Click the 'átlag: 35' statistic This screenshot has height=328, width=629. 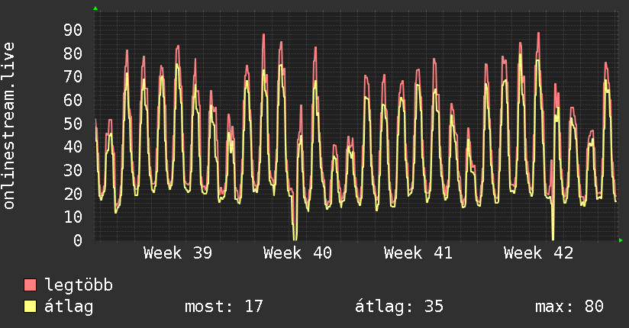tap(399, 307)
